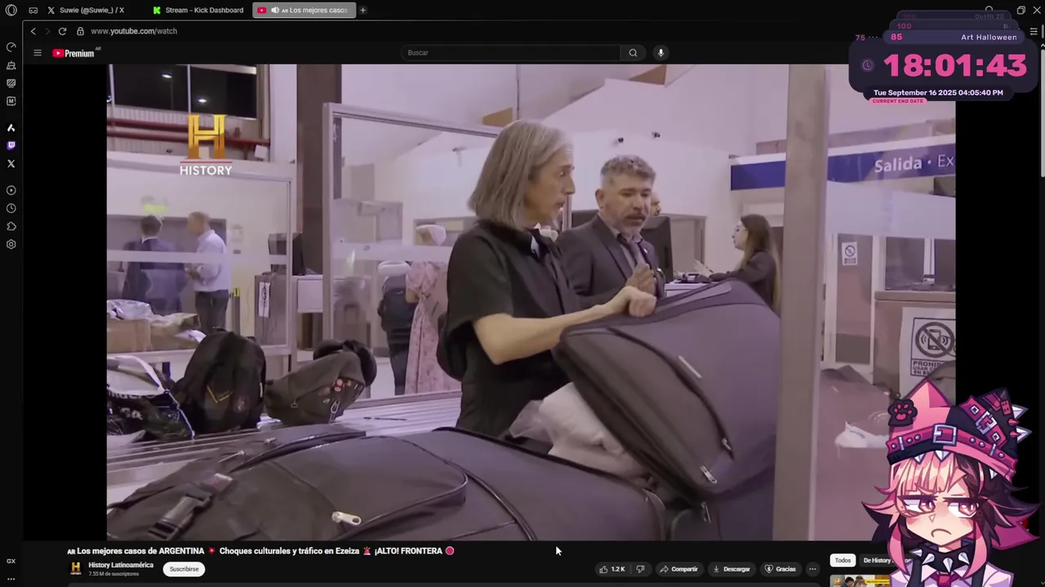Image resolution: width=1045 pixels, height=587 pixels.
Task: Dislike the video with thumbs-down
Action: [x=641, y=569]
